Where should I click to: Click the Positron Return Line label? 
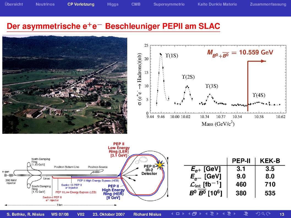(67, 167)
